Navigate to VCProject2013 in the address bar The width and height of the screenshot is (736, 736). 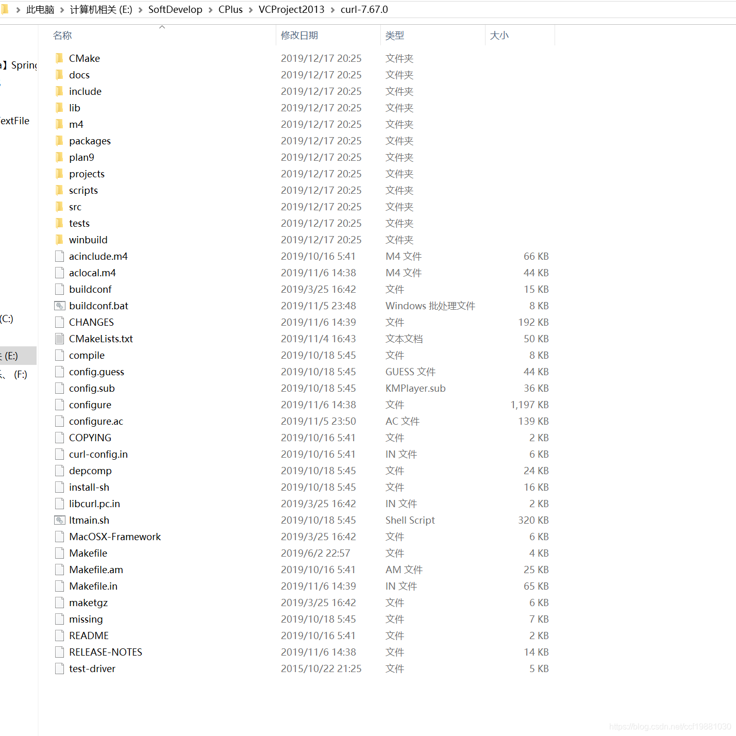(292, 10)
